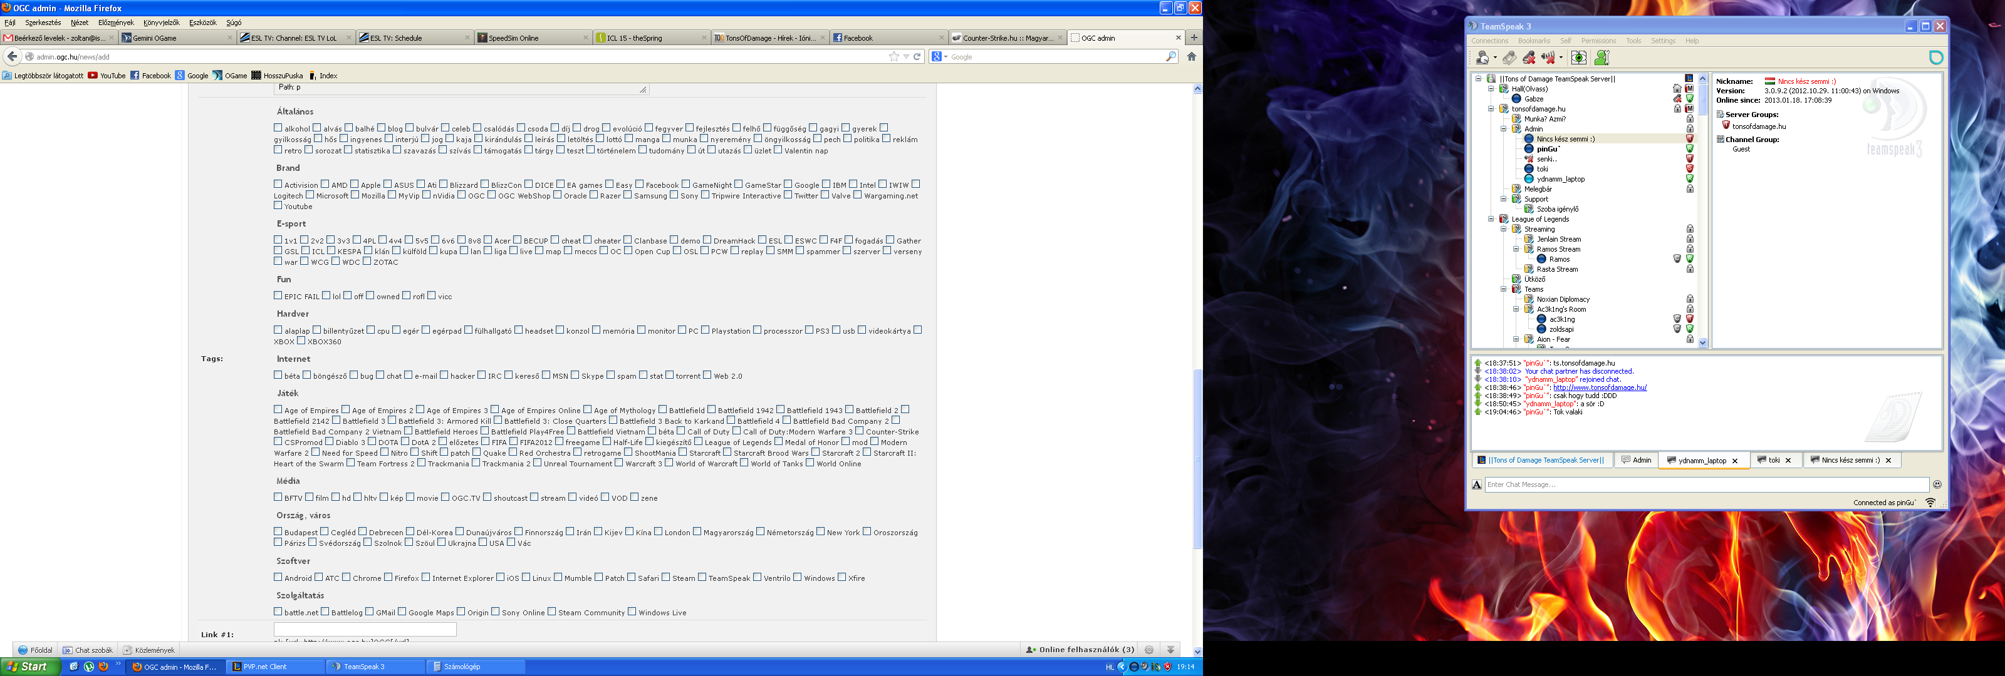The height and width of the screenshot is (676, 2005).
Task: Open OGame bookmark in bookmarks toolbar
Action: pyautogui.click(x=229, y=76)
